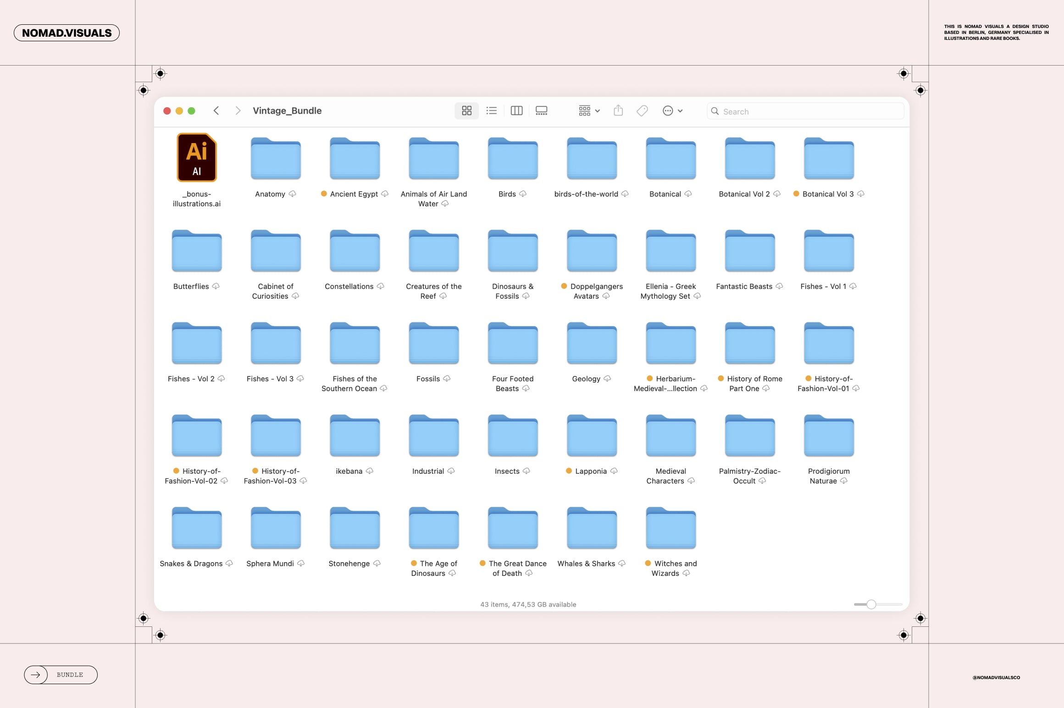The width and height of the screenshot is (1064, 708).
Task: Switch to icon grid view
Action: pos(466,111)
